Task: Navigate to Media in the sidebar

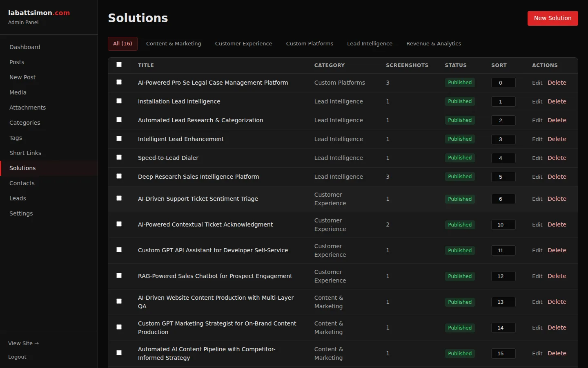Action: click(18, 92)
